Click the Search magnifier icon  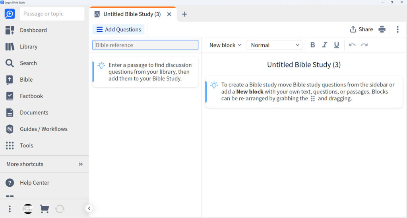coord(10,63)
